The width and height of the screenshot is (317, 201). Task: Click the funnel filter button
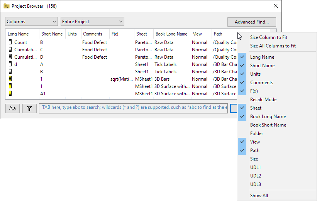[x=29, y=108]
